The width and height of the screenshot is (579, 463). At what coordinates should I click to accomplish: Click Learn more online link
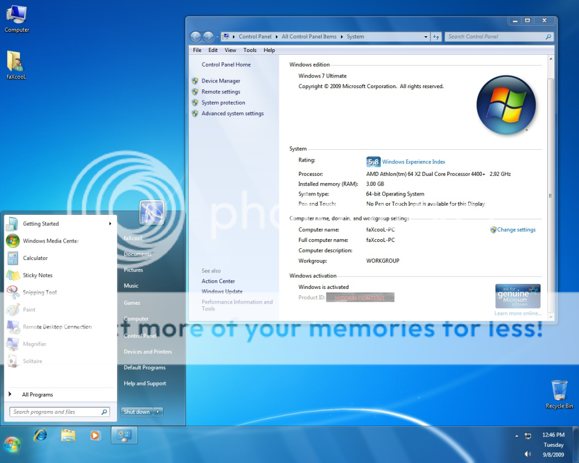tap(518, 313)
